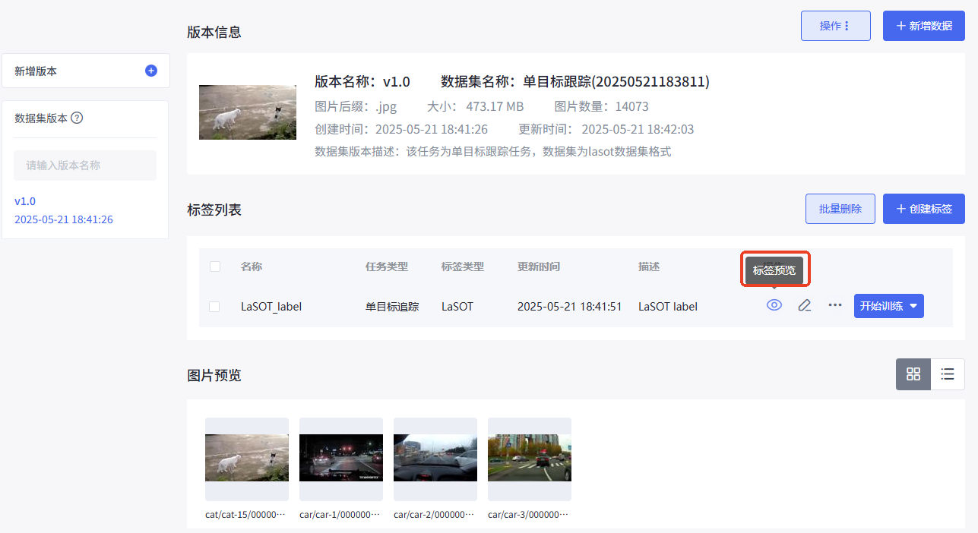Expand the 开始训练 dropdown arrow
Screen dimensions: 978x533
pos(914,307)
